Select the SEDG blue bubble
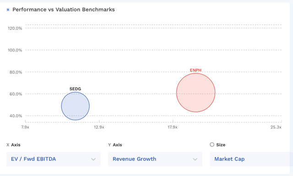 (75, 106)
